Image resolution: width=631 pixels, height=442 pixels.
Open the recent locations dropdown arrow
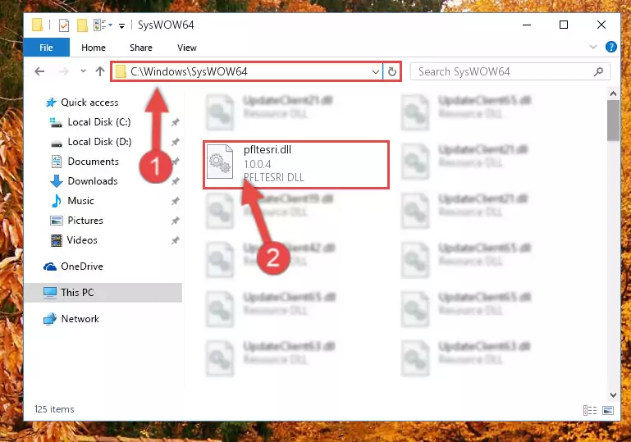[x=83, y=71]
